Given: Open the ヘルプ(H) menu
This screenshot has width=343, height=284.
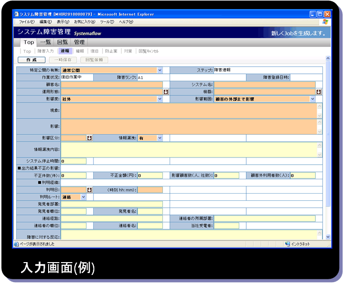Looking at the screenshot, I should (x=126, y=22).
